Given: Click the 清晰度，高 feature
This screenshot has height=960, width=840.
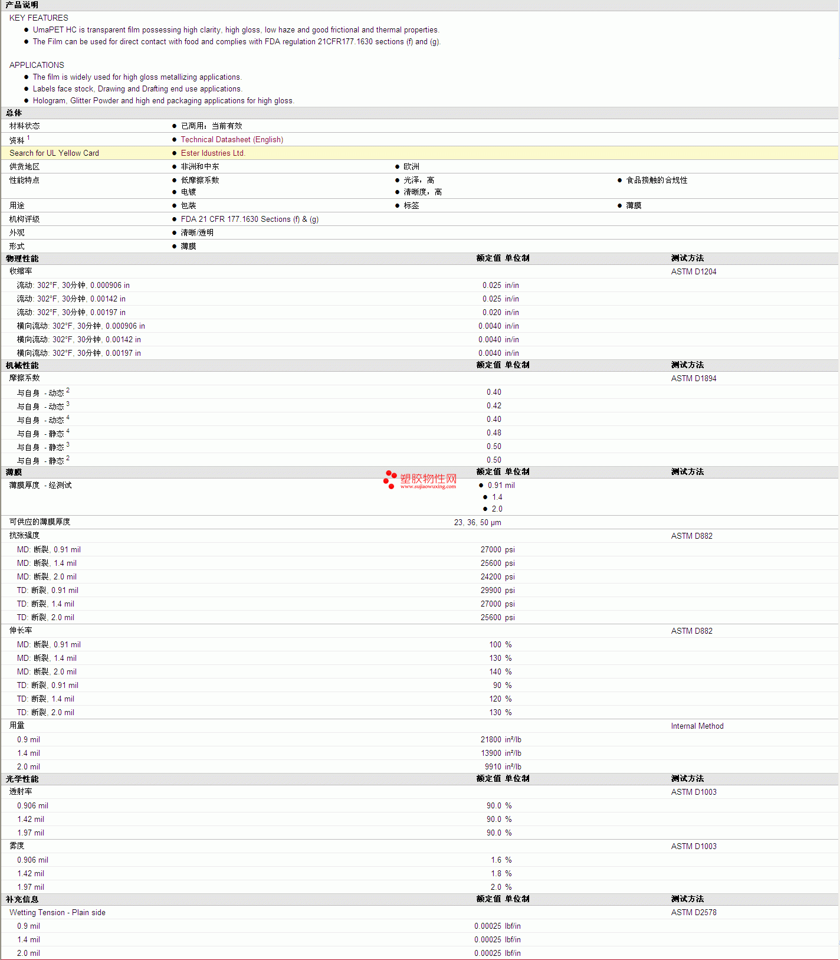Looking at the screenshot, I should [423, 192].
